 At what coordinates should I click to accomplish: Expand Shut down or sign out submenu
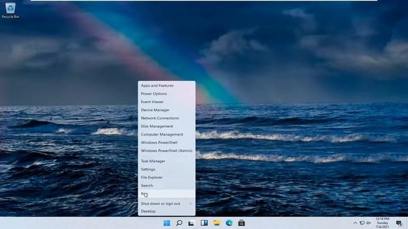pos(166,204)
